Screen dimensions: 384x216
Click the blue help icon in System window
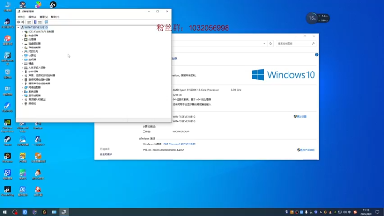tap(317, 55)
